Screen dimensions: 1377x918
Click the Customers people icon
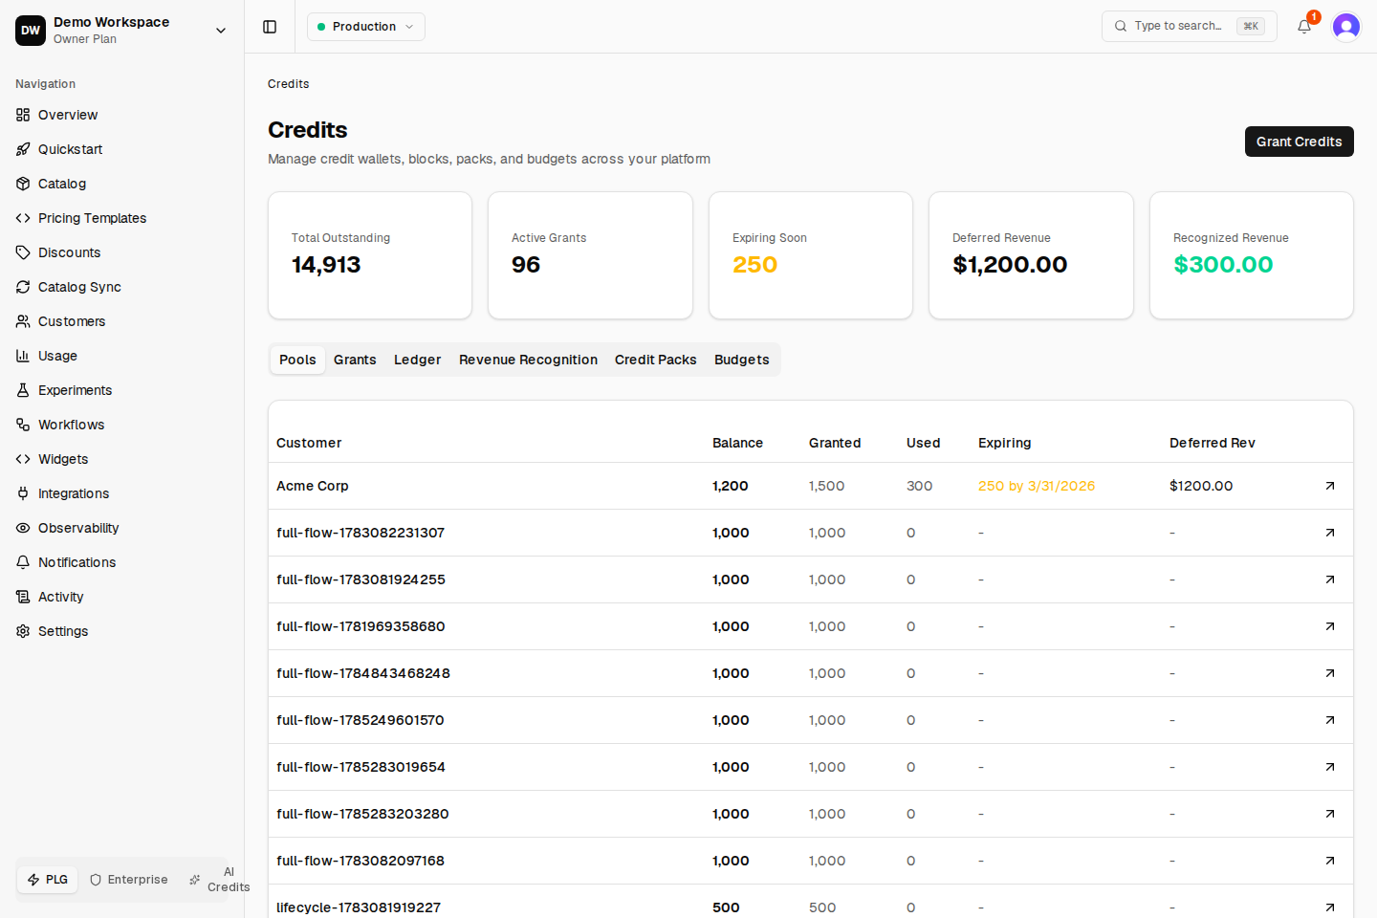(x=23, y=321)
